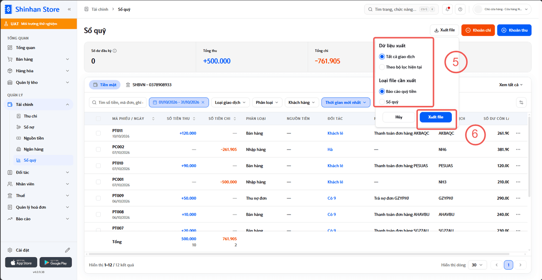The width and height of the screenshot is (542, 280).
Task: Show info about Số dư đầu kỳ
Action: tap(115, 51)
